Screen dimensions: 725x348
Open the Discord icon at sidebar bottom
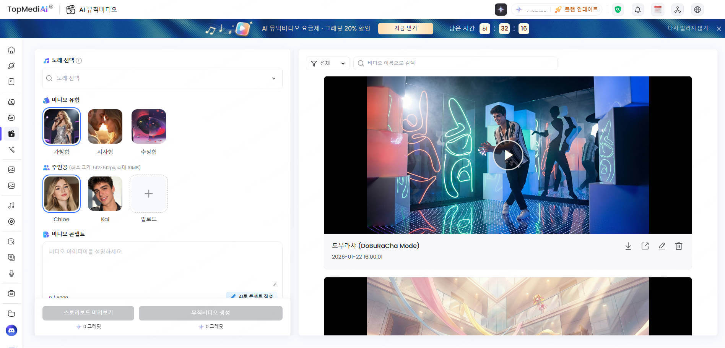click(11, 331)
